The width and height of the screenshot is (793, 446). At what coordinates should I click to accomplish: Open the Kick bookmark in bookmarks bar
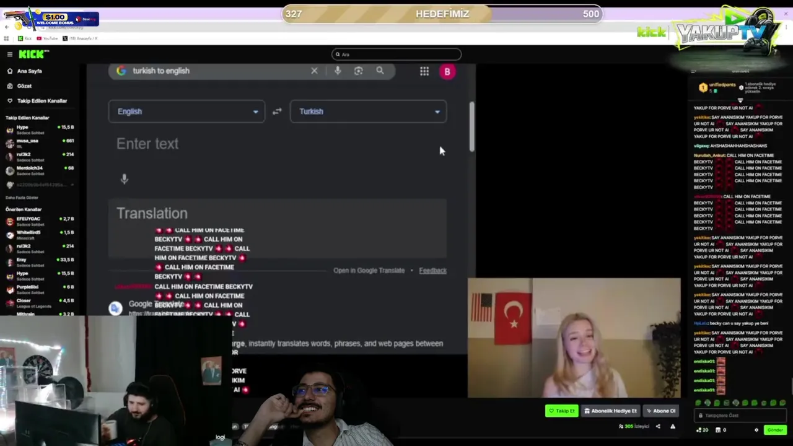[x=25, y=38]
